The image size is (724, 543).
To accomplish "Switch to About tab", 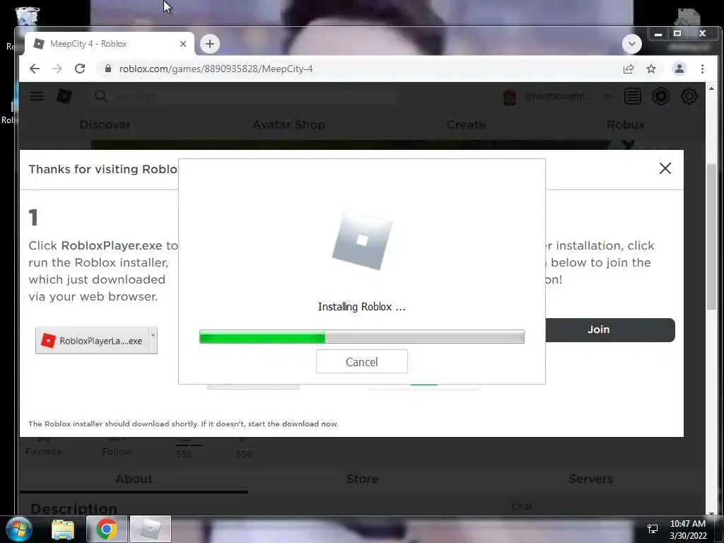I will pos(134,479).
